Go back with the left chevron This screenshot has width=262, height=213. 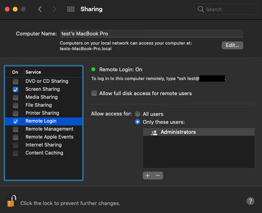coord(40,9)
